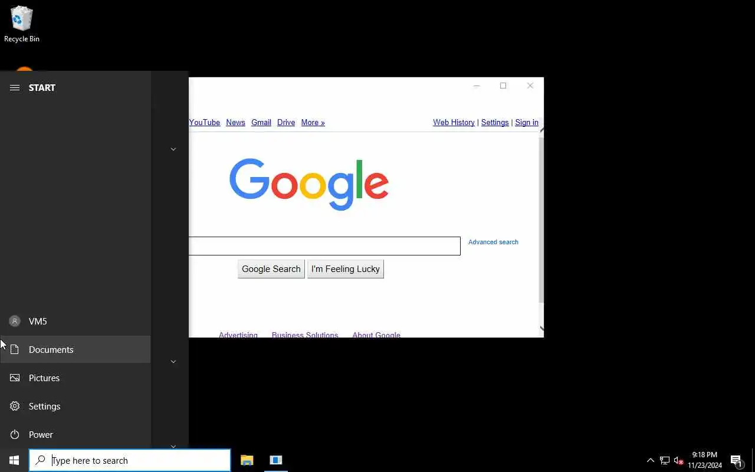Click the muted volume tray icon

[x=678, y=460]
